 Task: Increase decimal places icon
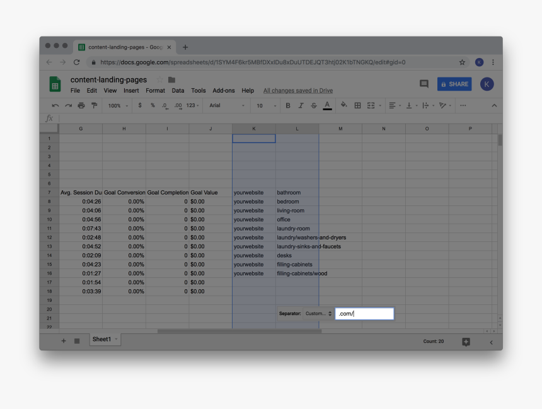[178, 106]
